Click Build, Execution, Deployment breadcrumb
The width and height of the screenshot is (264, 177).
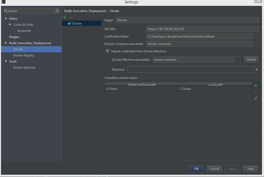tap(85, 11)
